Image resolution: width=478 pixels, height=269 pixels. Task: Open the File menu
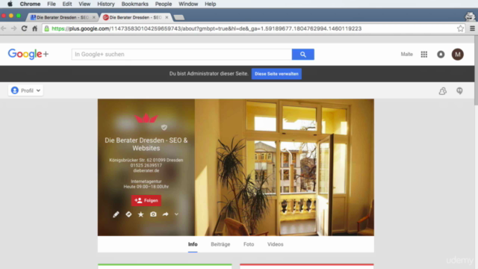(52, 4)
